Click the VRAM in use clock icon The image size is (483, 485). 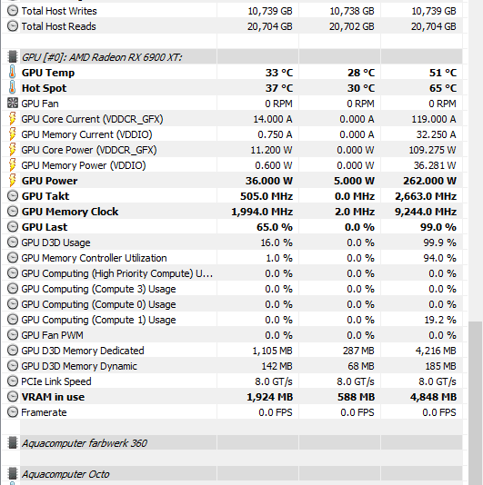[x=13, y=397]
